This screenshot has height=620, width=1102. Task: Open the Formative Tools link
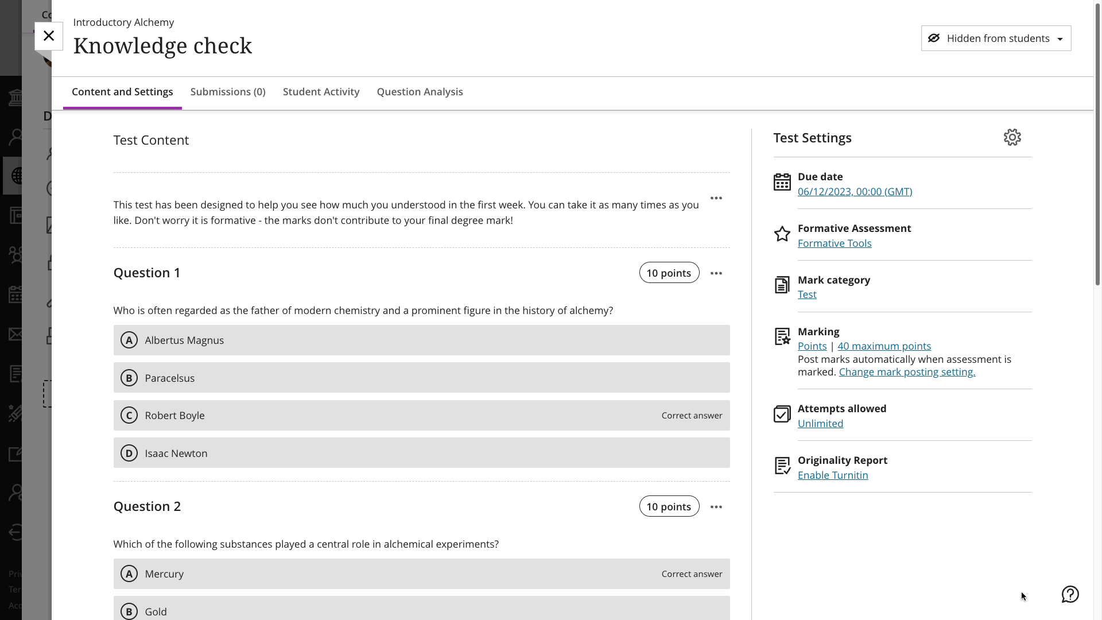(x=835, y=243)
